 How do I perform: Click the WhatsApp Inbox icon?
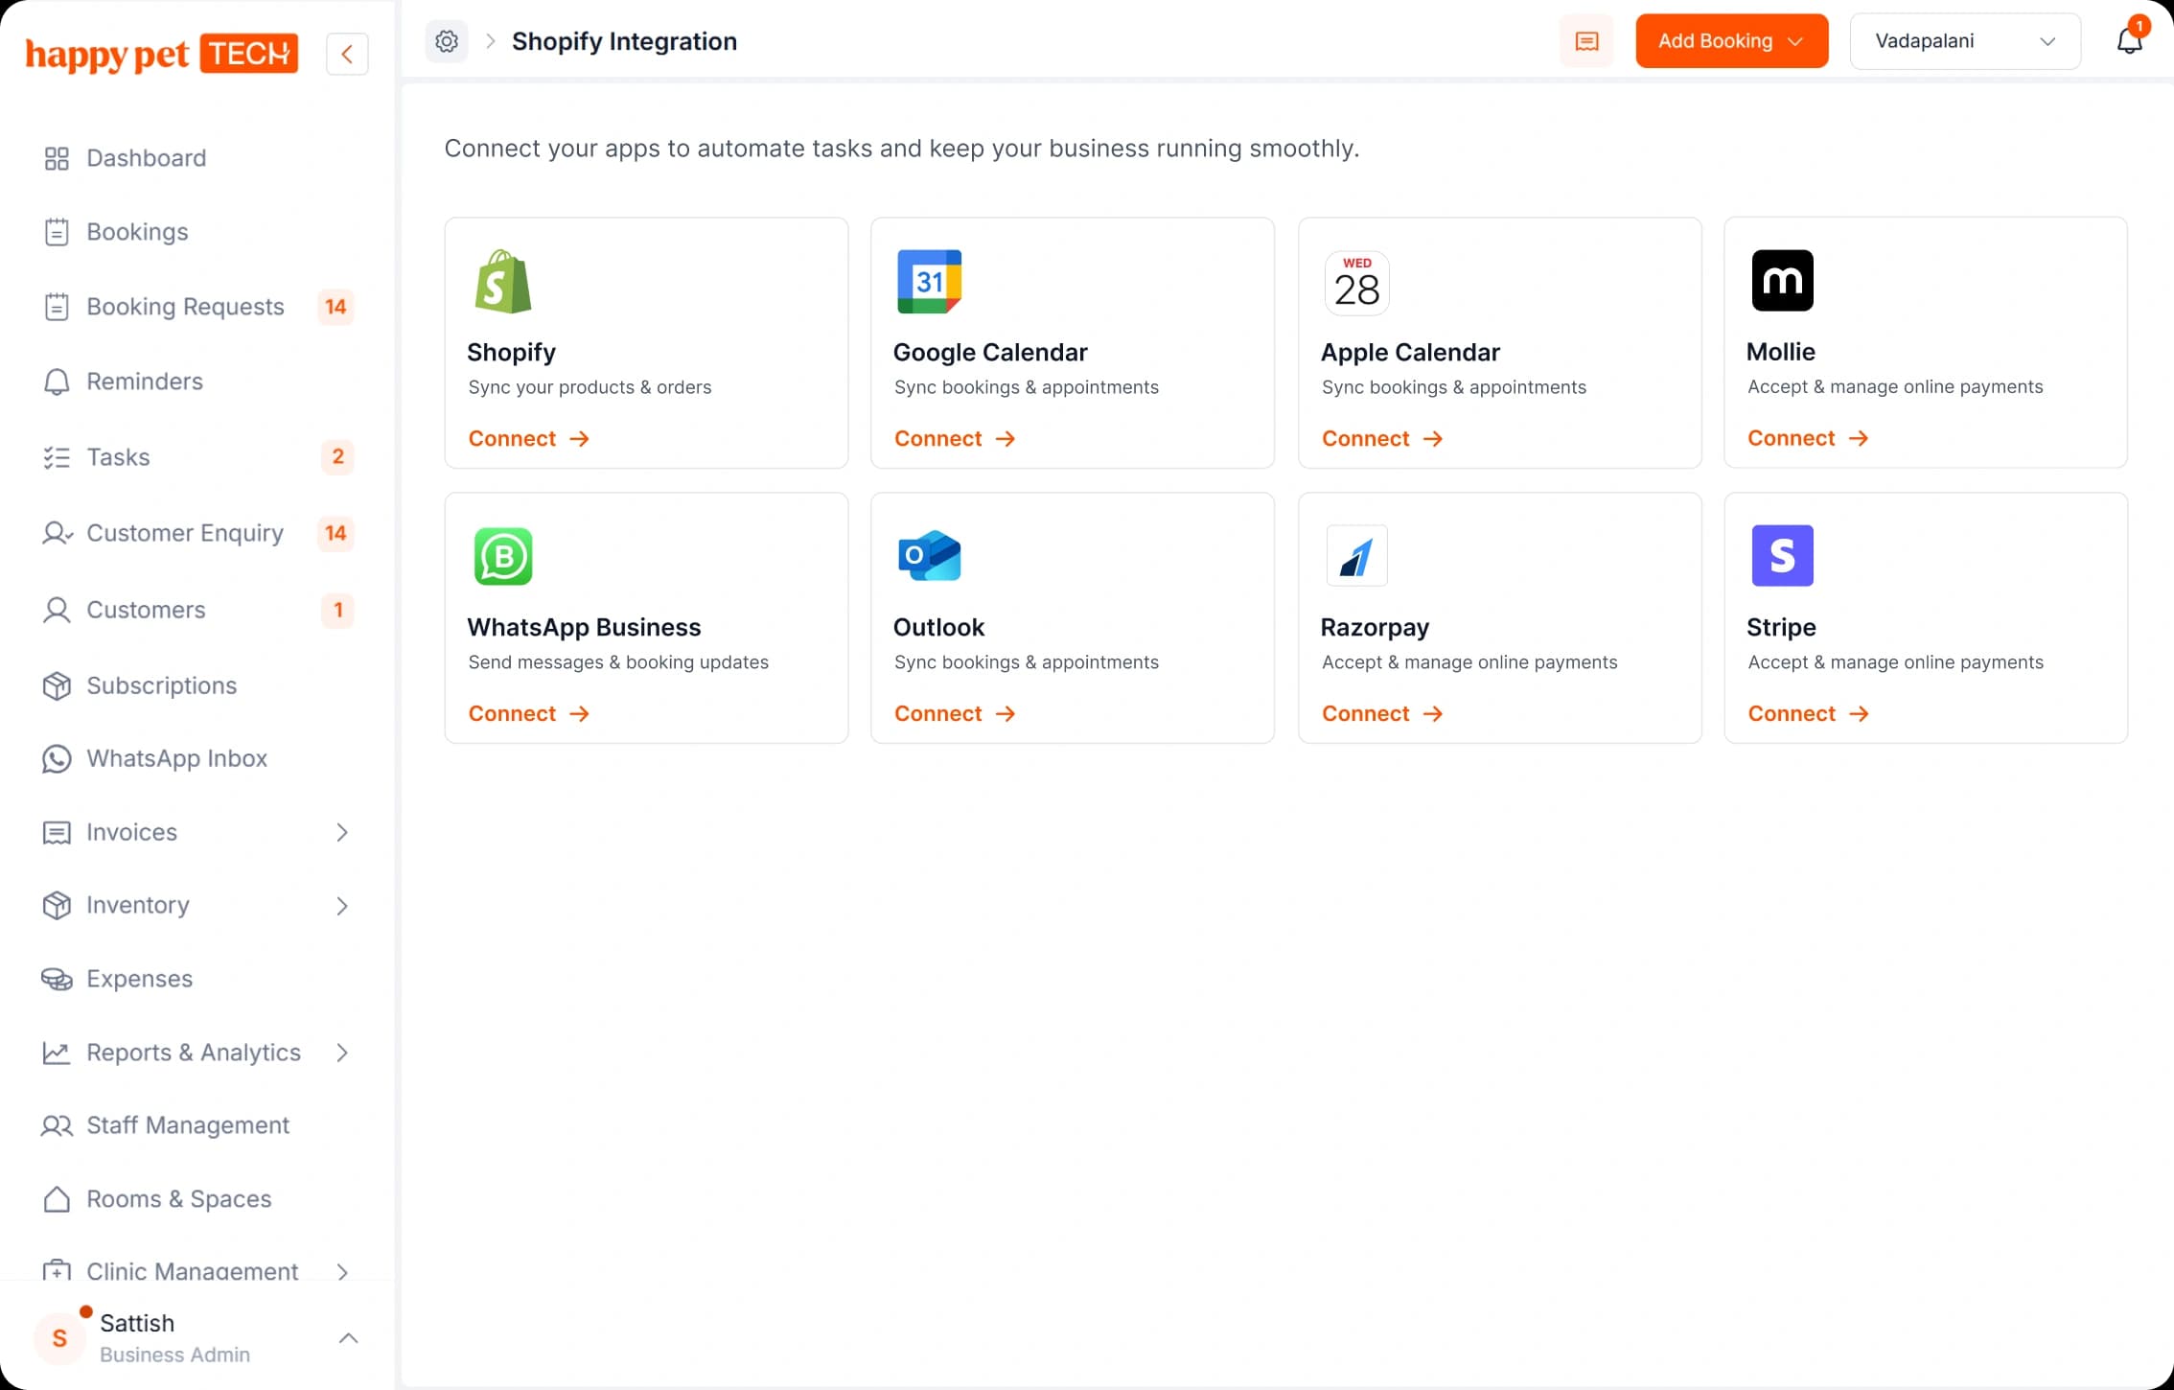tap(57, 758)
